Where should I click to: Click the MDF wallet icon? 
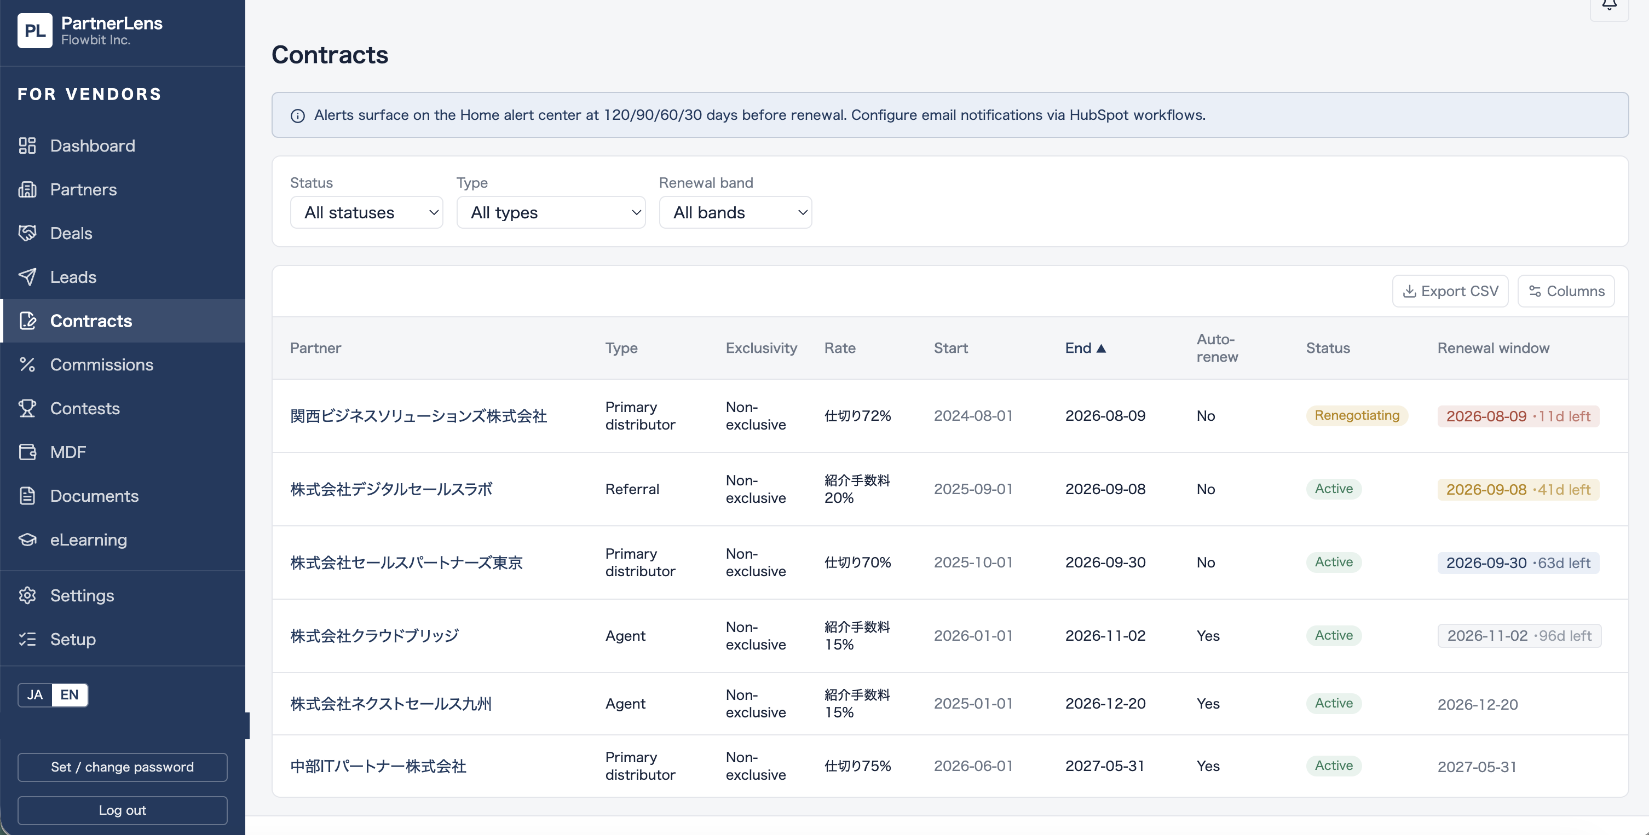[27, 452]
